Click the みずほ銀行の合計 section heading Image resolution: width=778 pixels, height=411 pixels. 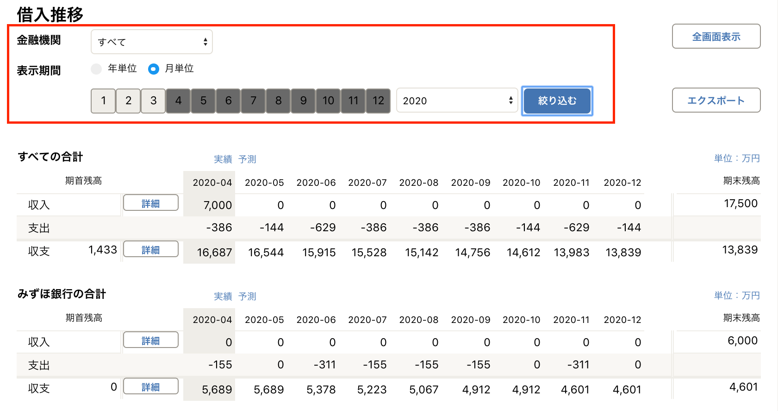click(x=62, y=294)
